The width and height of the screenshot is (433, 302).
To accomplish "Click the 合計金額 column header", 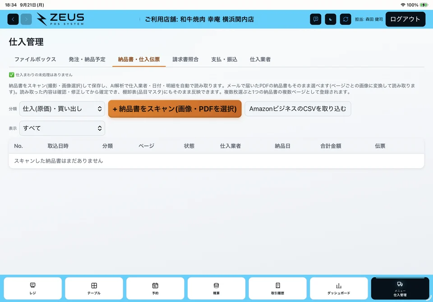I will (x=331, y=146).
